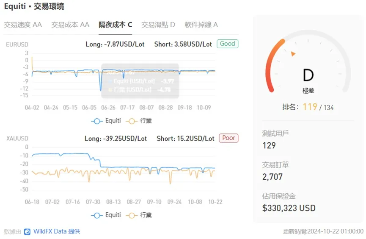Click XAUUSD Short: 15.2USD/Lot value
The width and height of the screenshot is (366, 239).
(185, 139)
